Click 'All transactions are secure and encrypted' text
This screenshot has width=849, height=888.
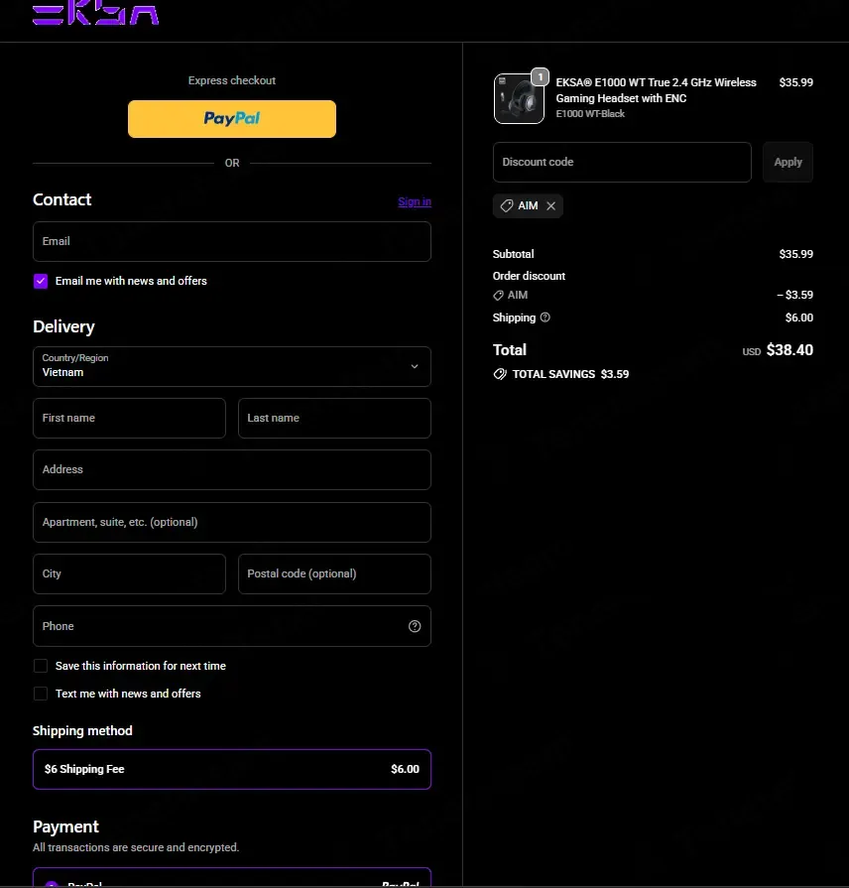point(136,847)
